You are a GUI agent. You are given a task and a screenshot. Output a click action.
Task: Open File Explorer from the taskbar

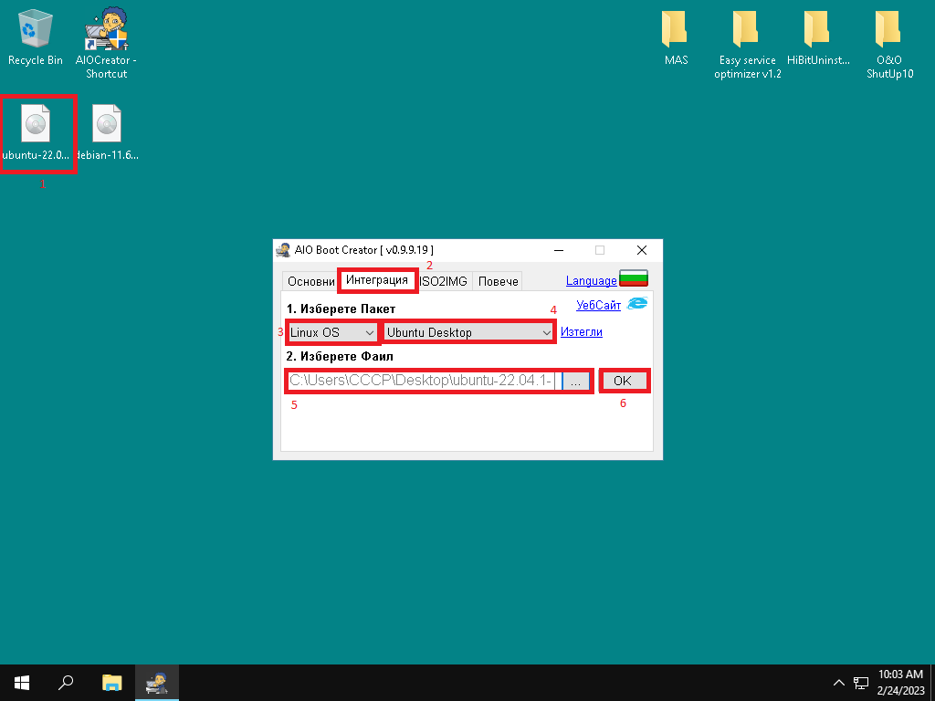(111, 682)
